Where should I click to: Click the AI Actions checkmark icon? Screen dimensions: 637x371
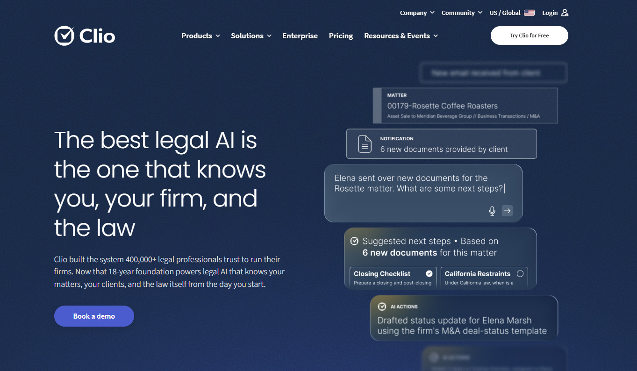(x=382, y=307)
